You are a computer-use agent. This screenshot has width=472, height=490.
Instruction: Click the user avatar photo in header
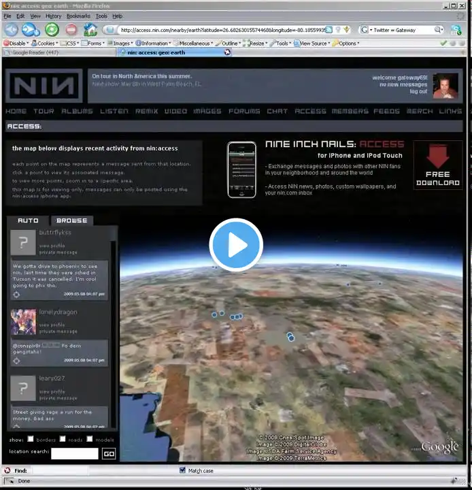click(445, 86)
